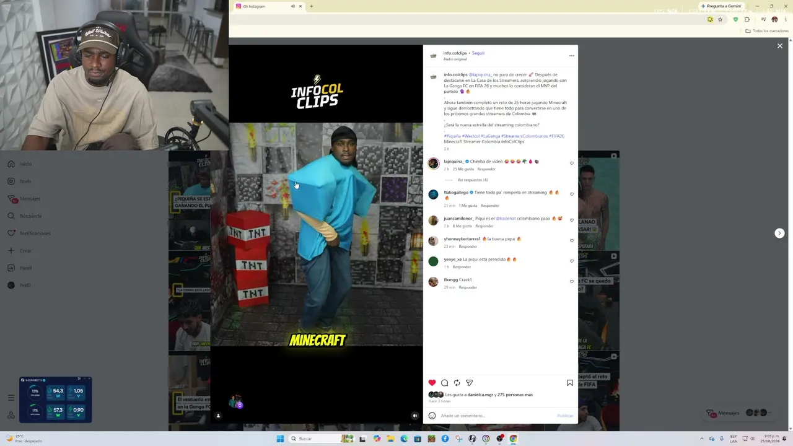Like yhonneykertorres1's comment
793x446 pixels.
pyautogui.click(x=572, y=240)
